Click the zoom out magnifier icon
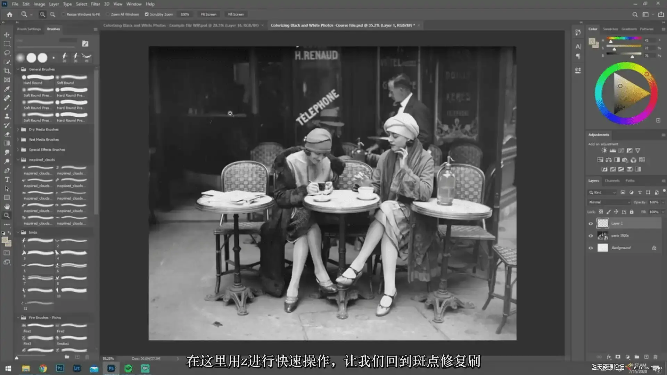This screenshot has width=667, height=375. [53, 14]
